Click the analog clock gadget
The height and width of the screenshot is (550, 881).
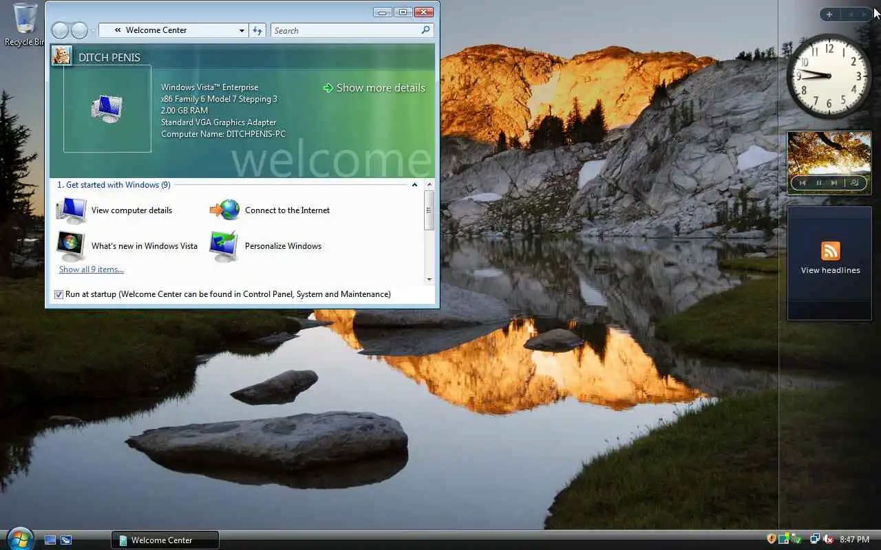[829, 76]
